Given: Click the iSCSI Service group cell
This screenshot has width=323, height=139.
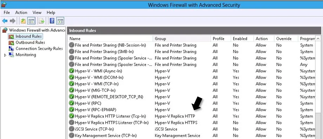Looking at the screenshot, I should click(166, 129).
